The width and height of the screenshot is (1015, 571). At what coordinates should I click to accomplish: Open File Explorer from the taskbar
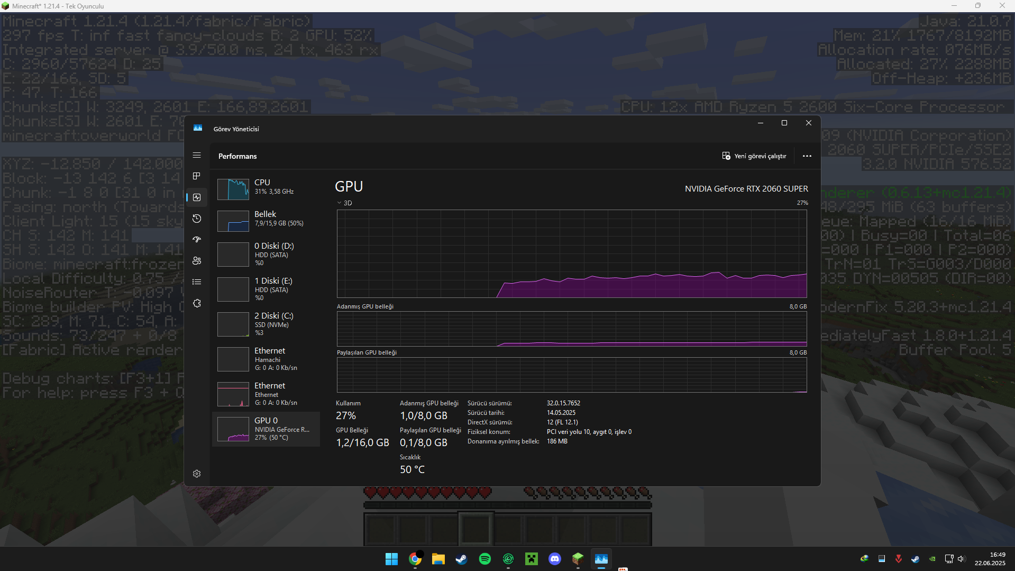coord(438,559)
